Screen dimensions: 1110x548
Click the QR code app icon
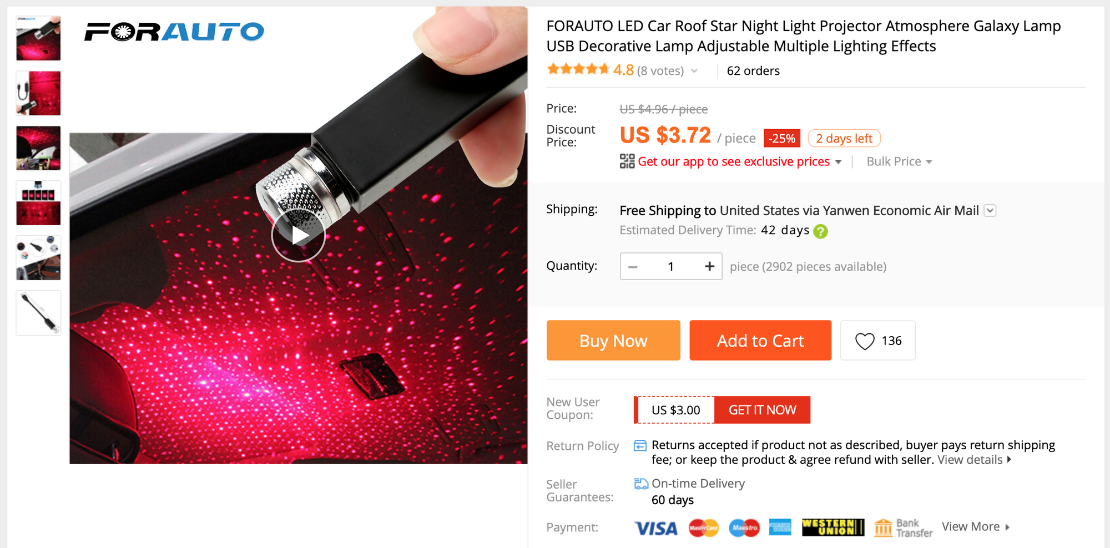627,161
